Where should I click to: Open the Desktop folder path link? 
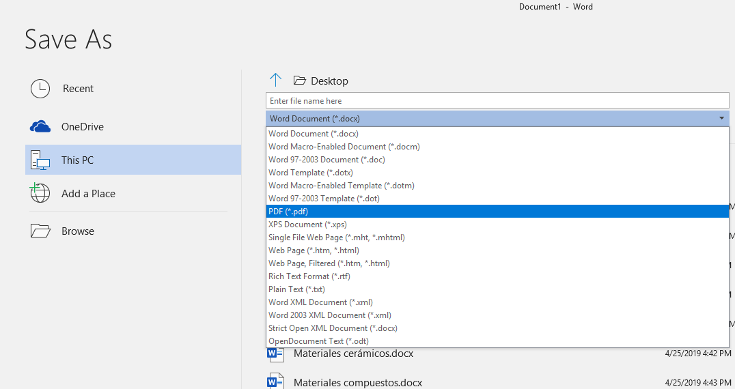coord(329,81)
